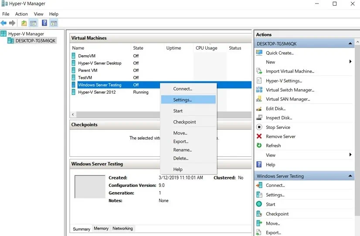
Task: Click the Quick Create icon in Actions
Action: click(259, 53)
